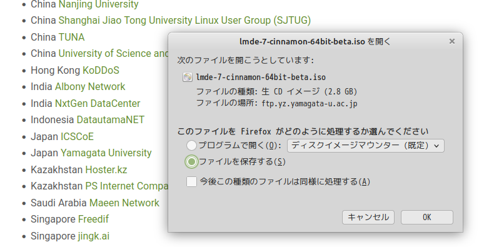The image size is (479, 247).
Task: Click the キャンセル button
Action: [368, 217]
